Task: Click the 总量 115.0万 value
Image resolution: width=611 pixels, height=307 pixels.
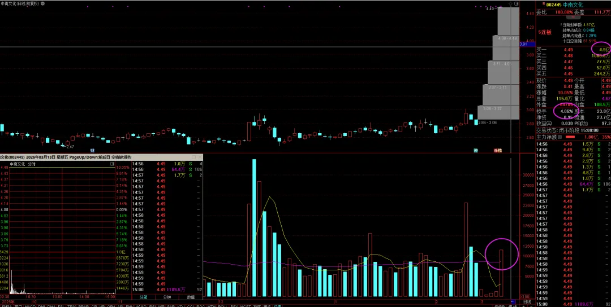Action: click(x=564, y=99)
